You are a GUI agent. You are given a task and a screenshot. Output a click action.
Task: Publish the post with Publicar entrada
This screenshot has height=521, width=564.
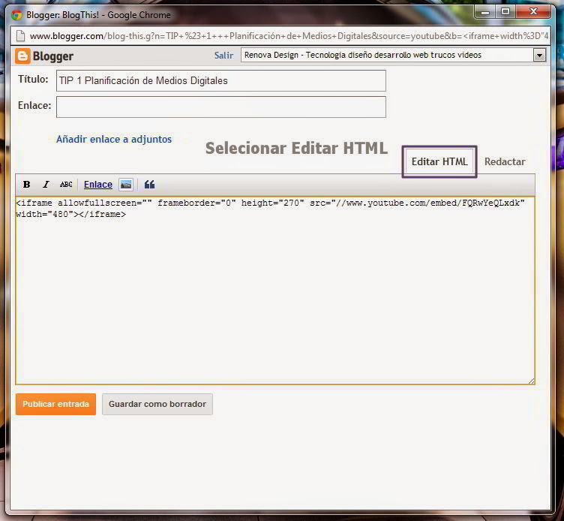click(x=55, y=404)
